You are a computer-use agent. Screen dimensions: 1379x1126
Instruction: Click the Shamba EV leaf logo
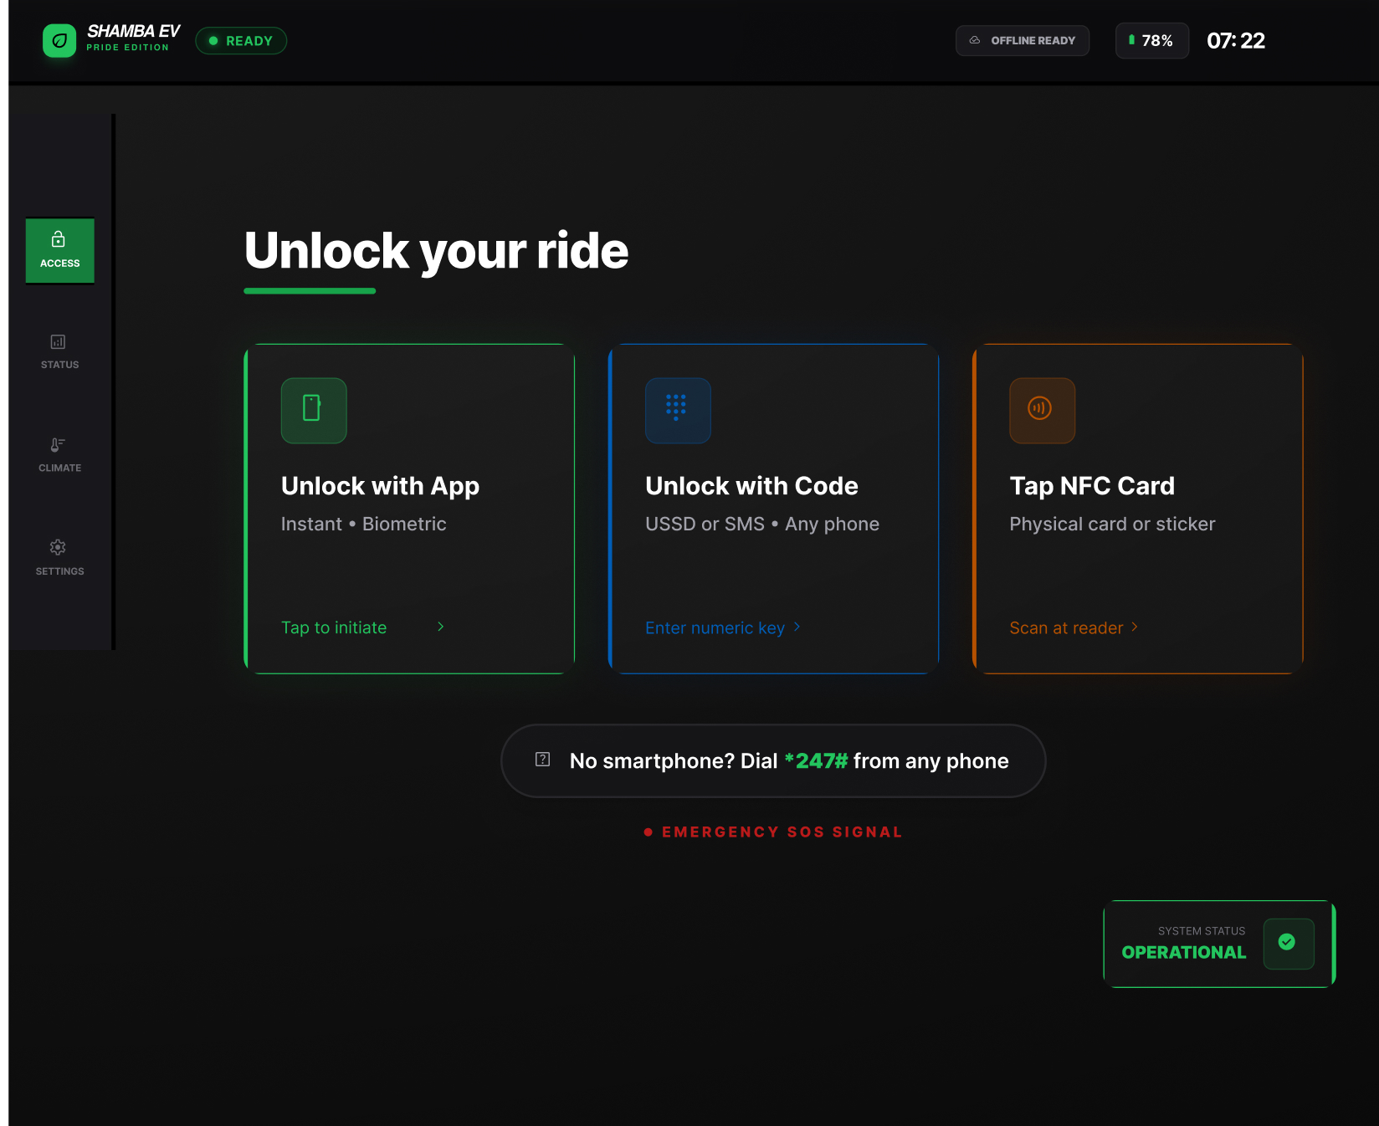(59, 41)
